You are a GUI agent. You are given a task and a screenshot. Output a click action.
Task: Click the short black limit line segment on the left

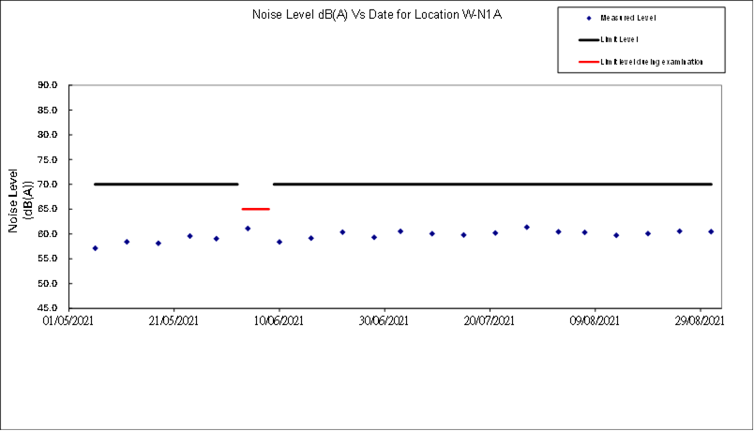165,185
